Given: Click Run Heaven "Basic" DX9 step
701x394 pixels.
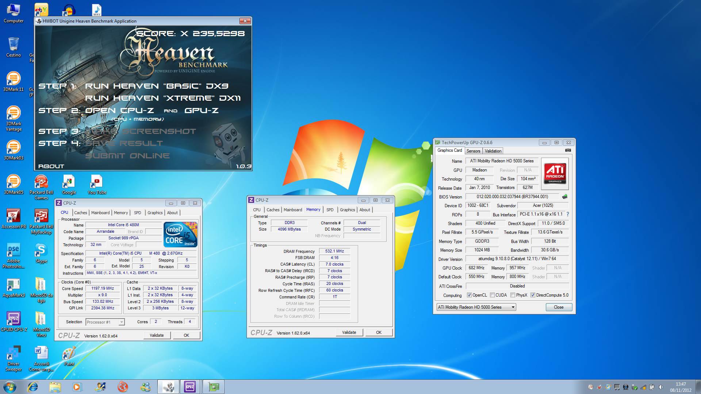Looking at the screenshot, I should 157,86.
